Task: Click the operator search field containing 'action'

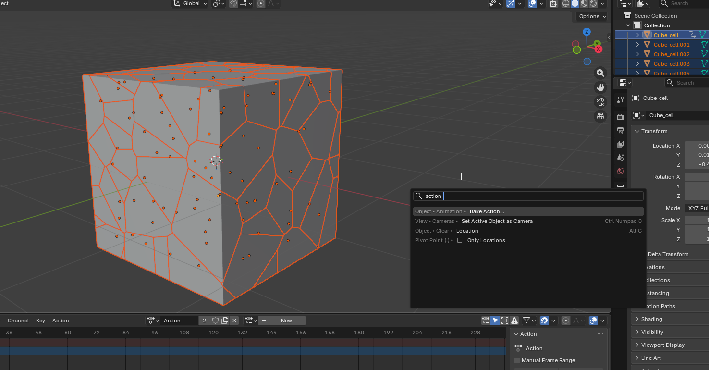Action: tap(528, 196)
